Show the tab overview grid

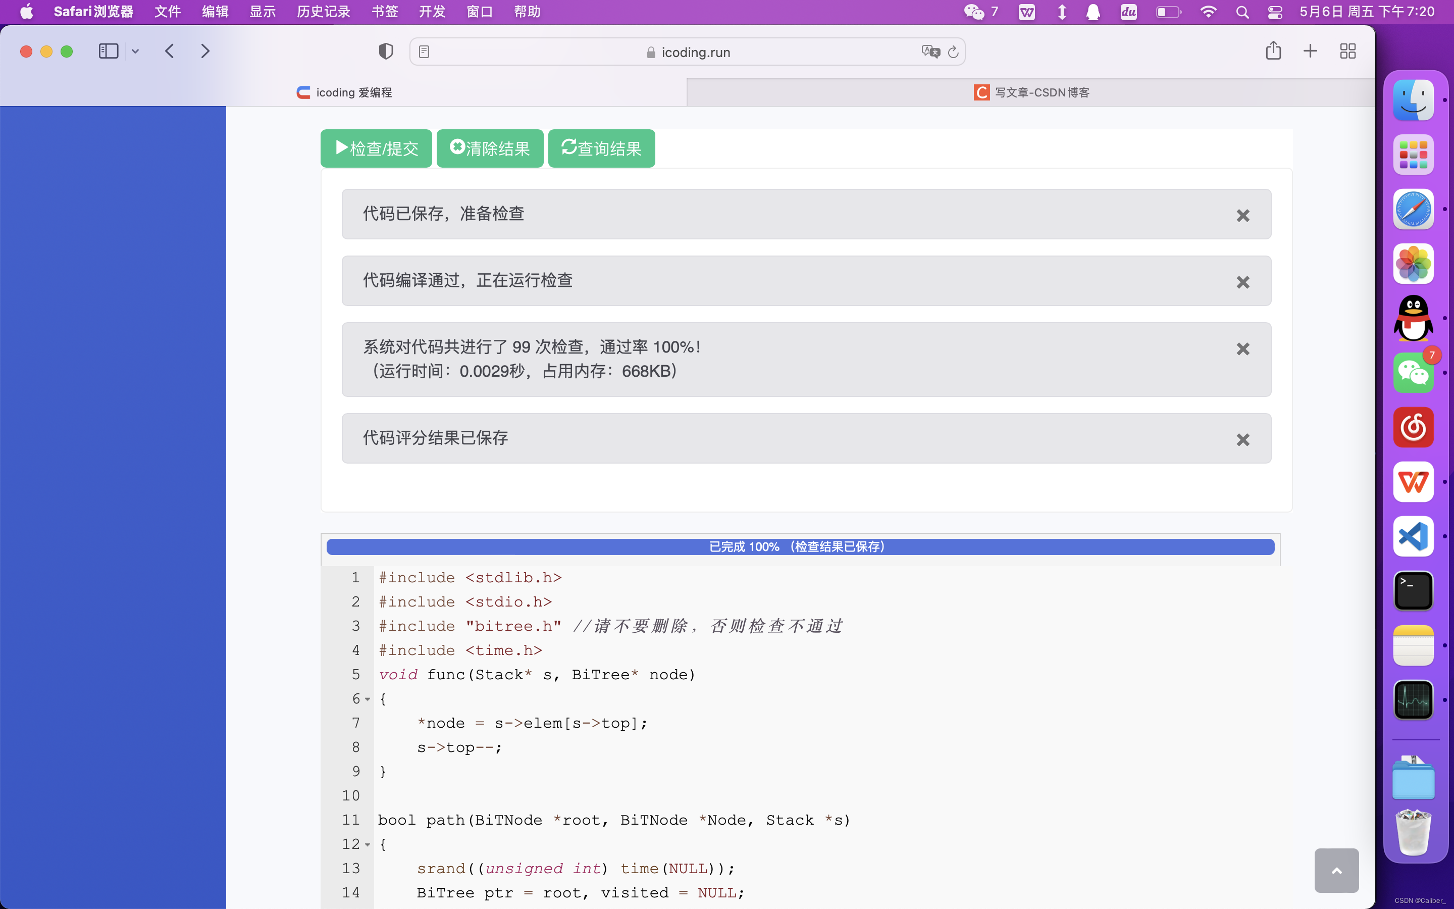click(1347, 51)
